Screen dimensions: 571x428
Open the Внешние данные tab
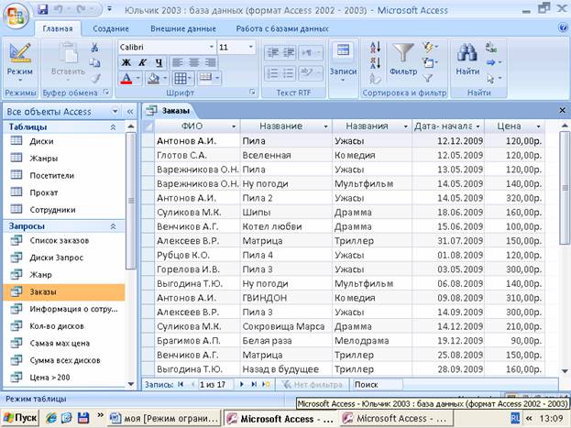click(x=183, y=28)
